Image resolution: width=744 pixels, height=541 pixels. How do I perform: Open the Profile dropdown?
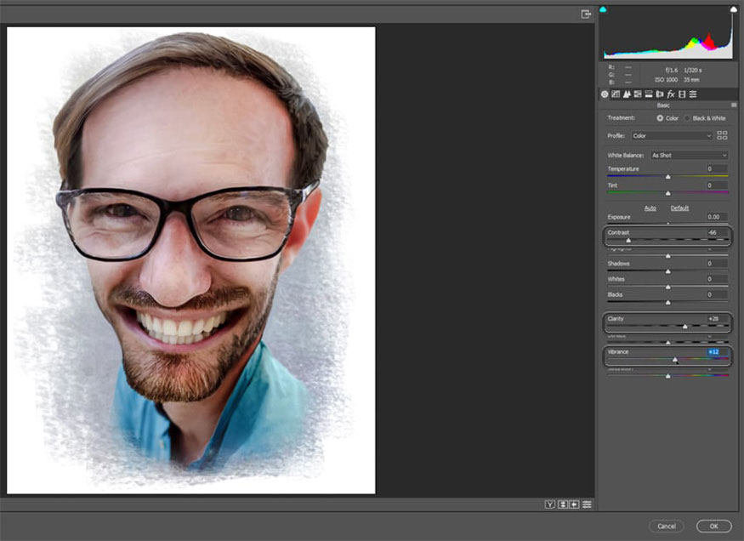pyautogui.click(x=672, y=136)
